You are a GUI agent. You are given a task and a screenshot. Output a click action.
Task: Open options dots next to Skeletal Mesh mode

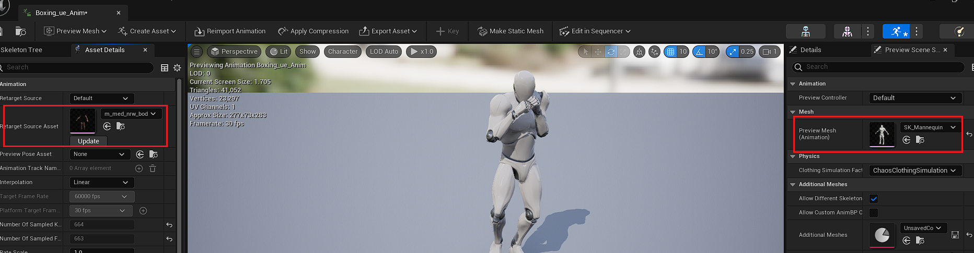click(x=867, y=31)
